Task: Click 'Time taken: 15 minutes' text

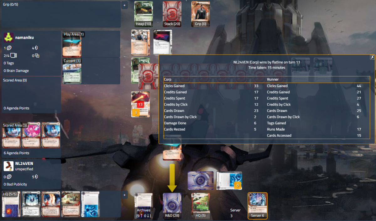Action: (x=267, y=68)
